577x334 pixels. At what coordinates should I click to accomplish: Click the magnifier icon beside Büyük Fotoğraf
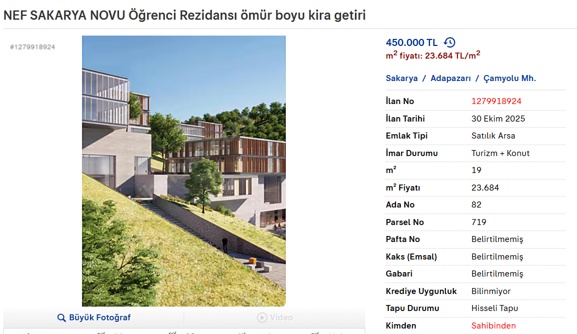[61, 317]
